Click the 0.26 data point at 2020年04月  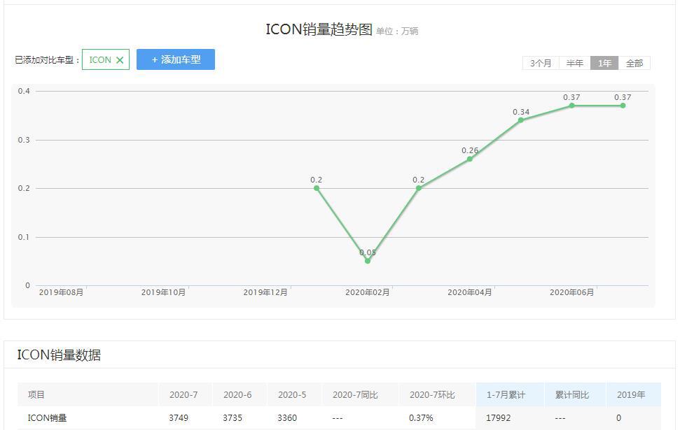coord(470,159)
